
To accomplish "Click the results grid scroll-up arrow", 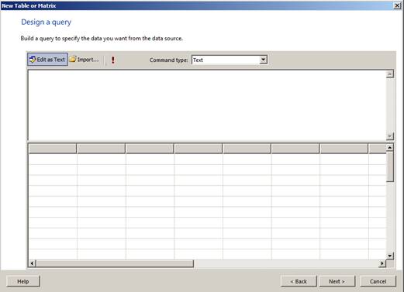I will pos(390,147).
